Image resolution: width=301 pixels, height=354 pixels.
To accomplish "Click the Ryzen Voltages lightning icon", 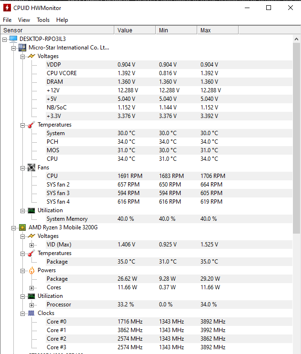I will [31, 236].
